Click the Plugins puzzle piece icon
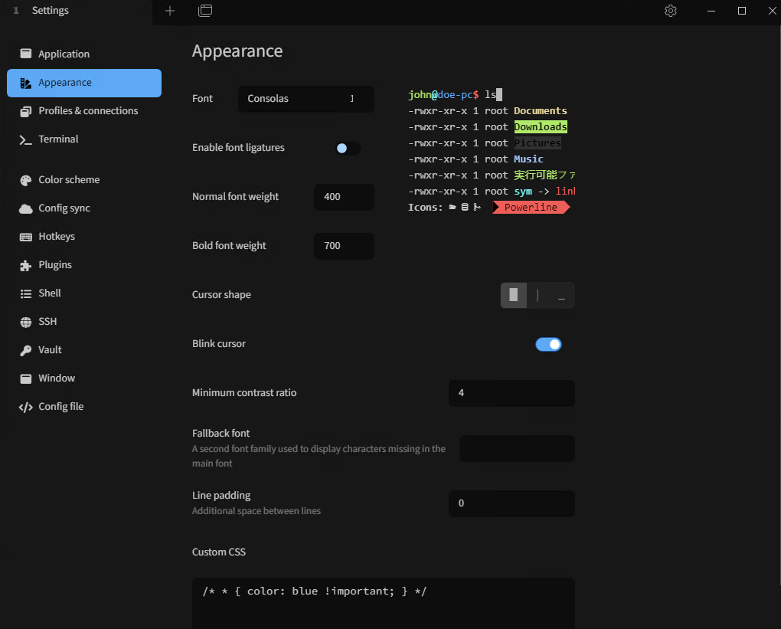Image resolution: width=781 pixels, height=629 pixels. tap(25, 266)
